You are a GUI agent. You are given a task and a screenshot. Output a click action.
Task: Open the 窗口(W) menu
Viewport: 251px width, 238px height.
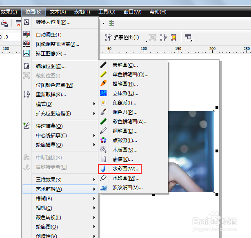pos(133,12)
